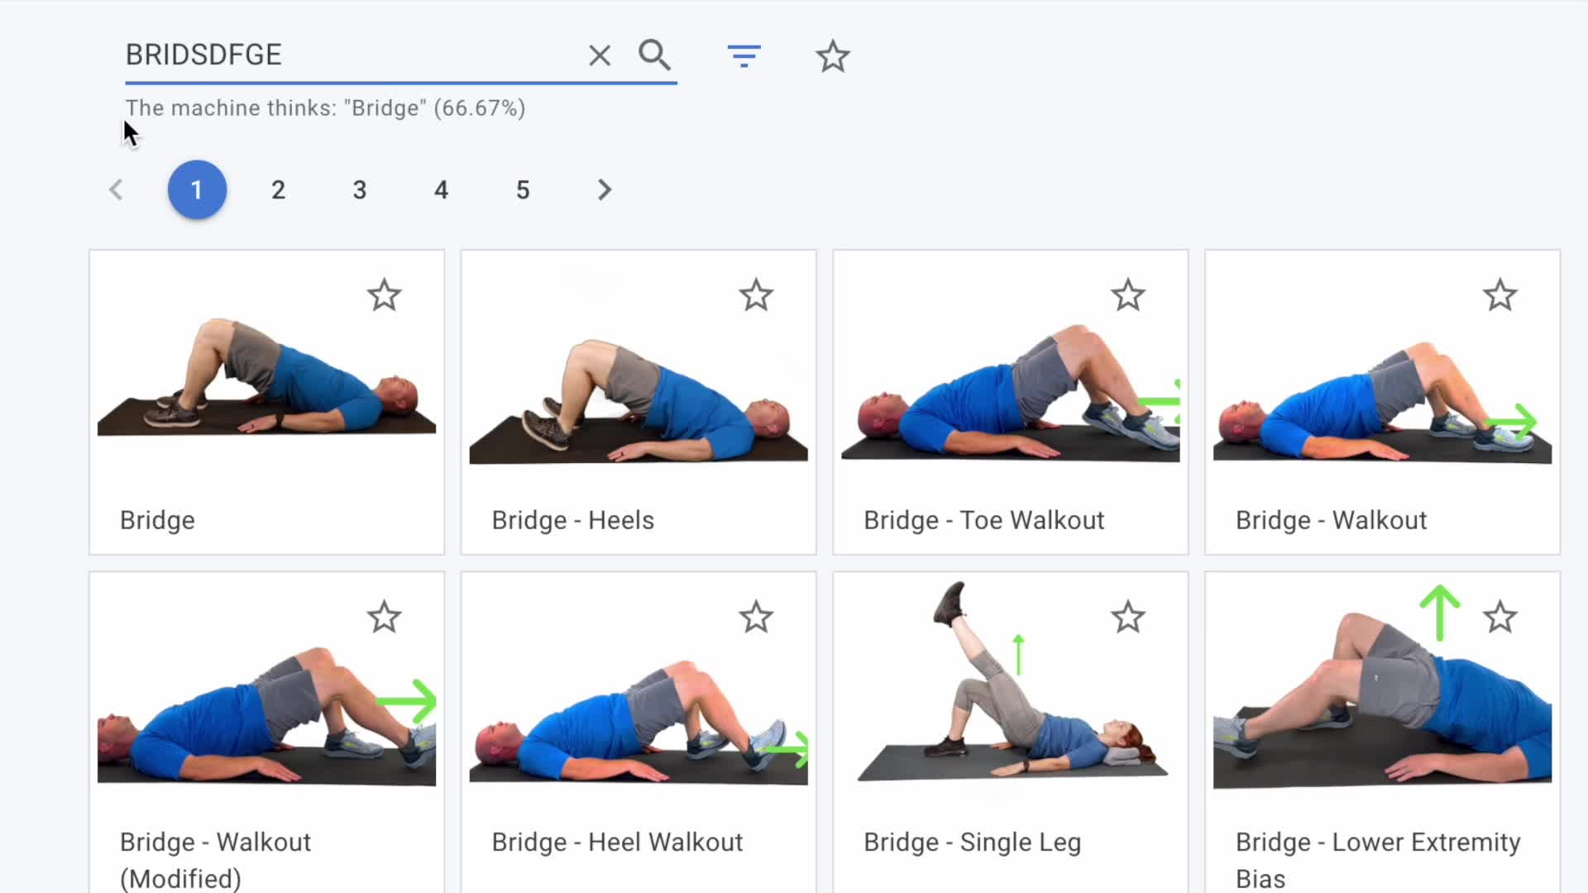Screen dimensions: 1588x893
Task: Open the filter options icon
Action: [x=744, y=56]
